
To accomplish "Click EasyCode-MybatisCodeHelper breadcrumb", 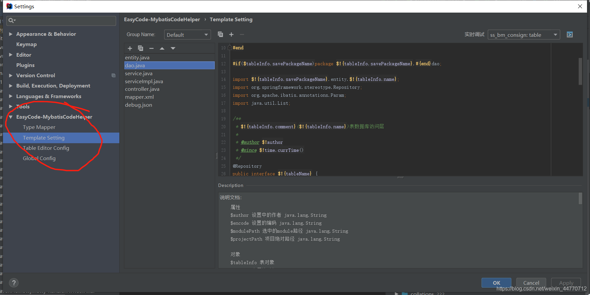I will (162, 20).
